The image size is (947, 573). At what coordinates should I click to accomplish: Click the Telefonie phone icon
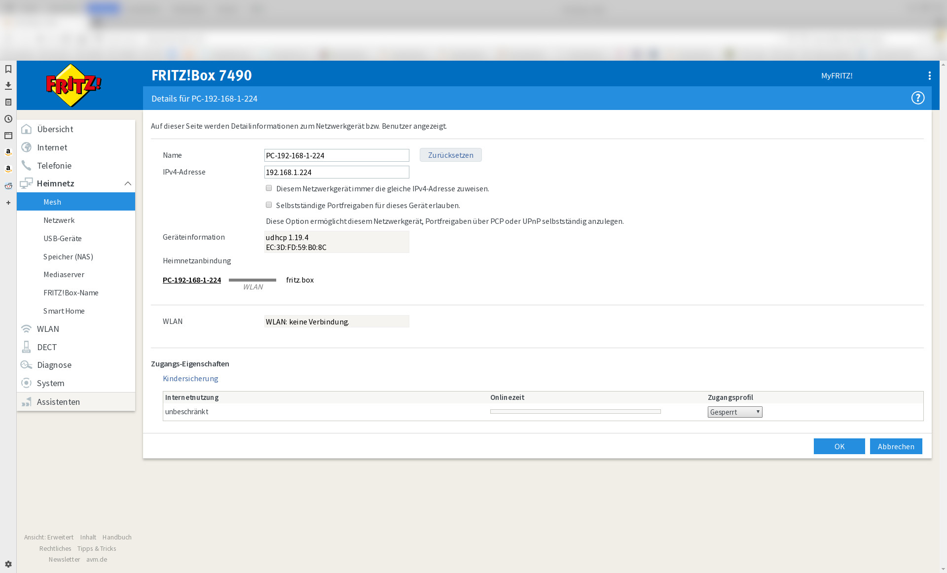27,166
